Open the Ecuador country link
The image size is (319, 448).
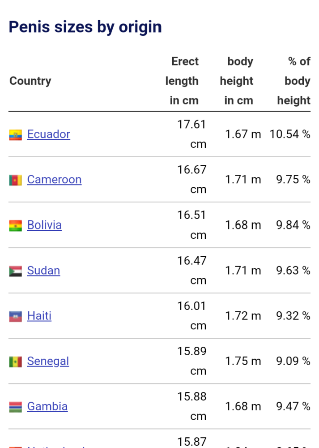tap(48, 134)
